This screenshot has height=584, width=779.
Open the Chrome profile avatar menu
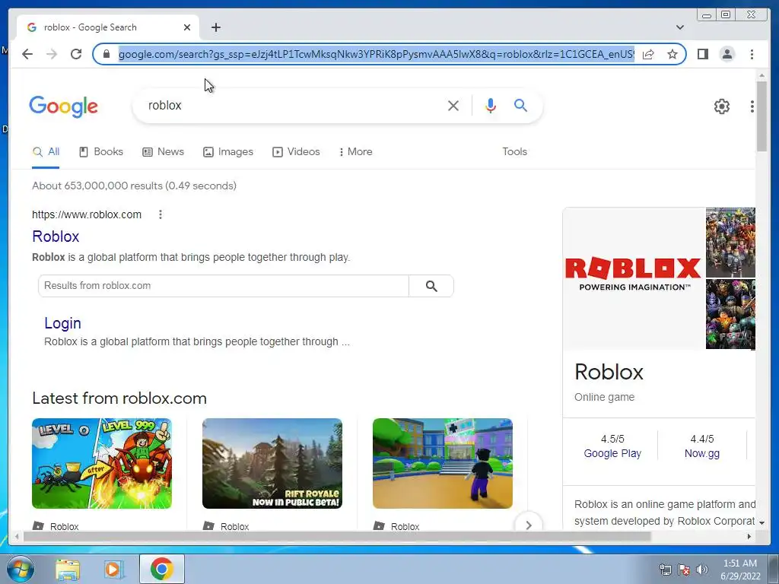[x=727, y=54]
